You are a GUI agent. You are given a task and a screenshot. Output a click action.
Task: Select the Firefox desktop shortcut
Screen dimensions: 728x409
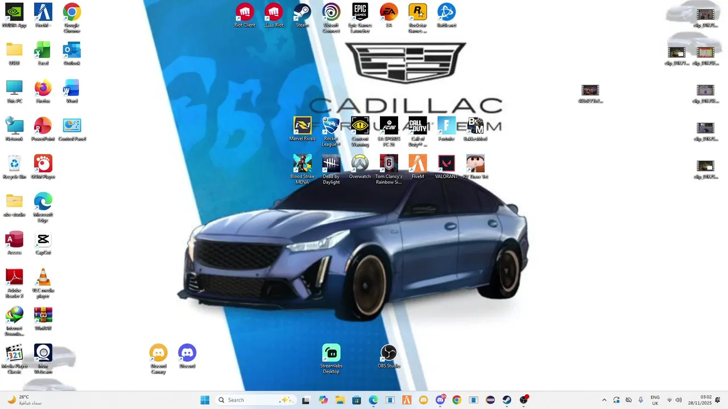pyautogui.click(x=43, y=91)
